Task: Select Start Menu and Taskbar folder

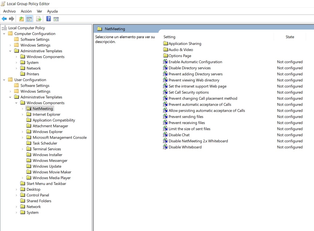Action: coord(46,184)
